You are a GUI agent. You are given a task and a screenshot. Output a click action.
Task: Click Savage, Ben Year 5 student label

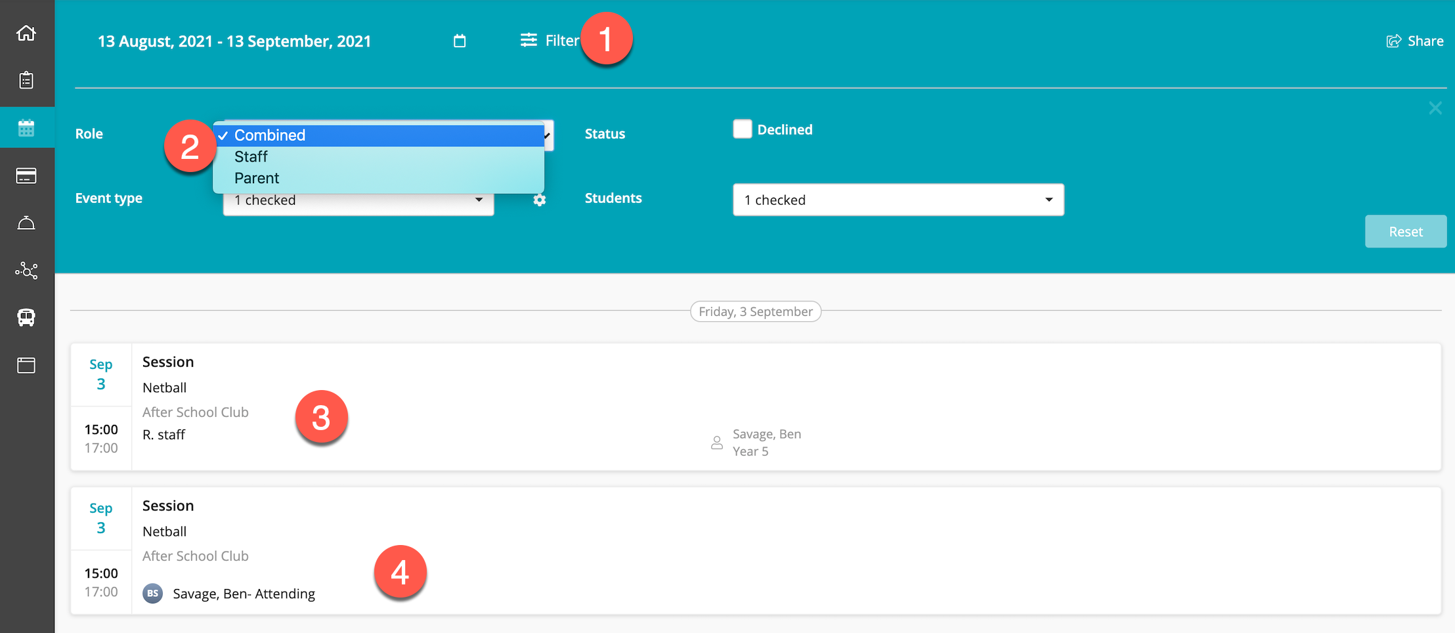[x=767, y=443]
